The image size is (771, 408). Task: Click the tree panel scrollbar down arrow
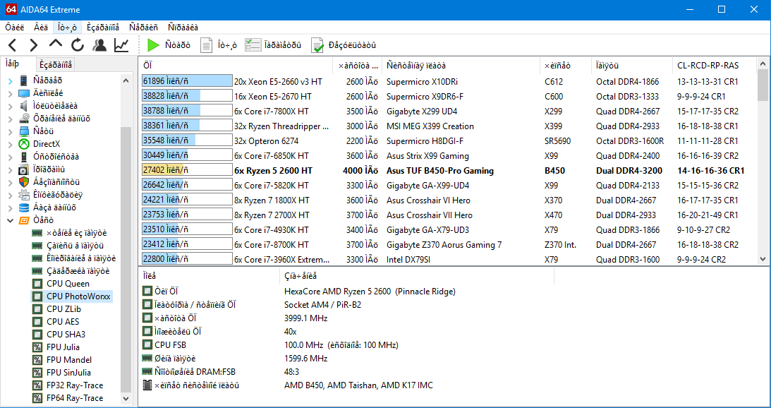coord(126,398)
